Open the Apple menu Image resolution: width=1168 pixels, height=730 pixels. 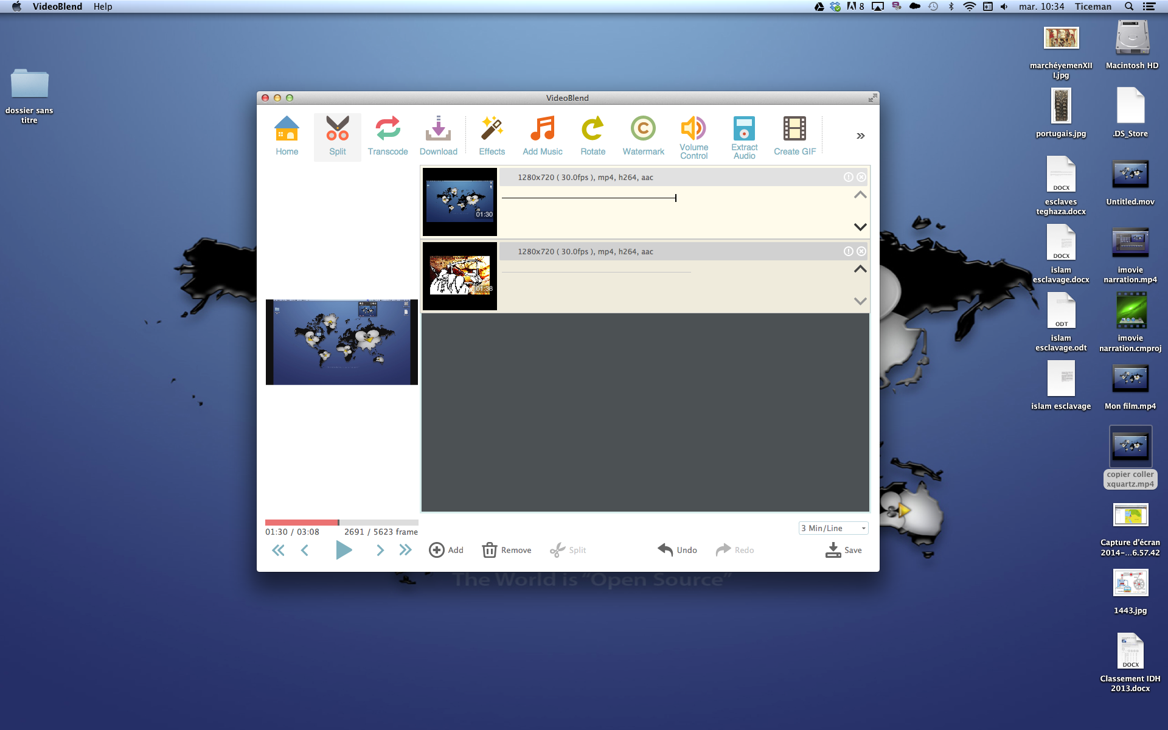(16, 7)
